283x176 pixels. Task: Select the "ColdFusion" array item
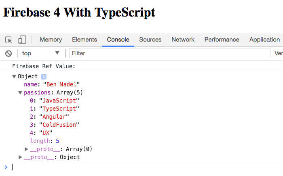(55, 125)
